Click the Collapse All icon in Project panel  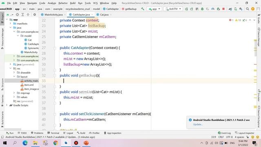tap(28, 15)
